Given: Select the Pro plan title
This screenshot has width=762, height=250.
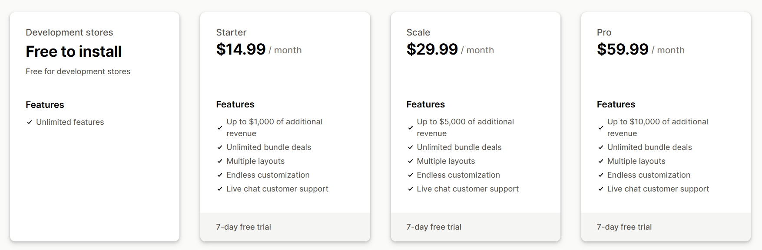Looking at the screenshot, I should coord(604,32).
